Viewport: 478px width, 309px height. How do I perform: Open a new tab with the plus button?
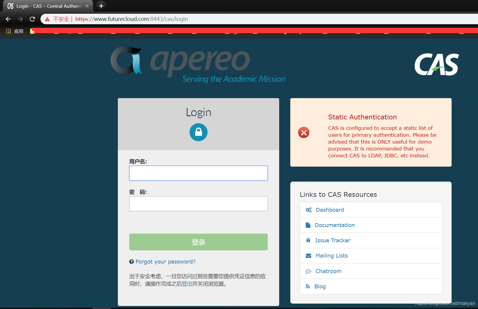(101, 6)
